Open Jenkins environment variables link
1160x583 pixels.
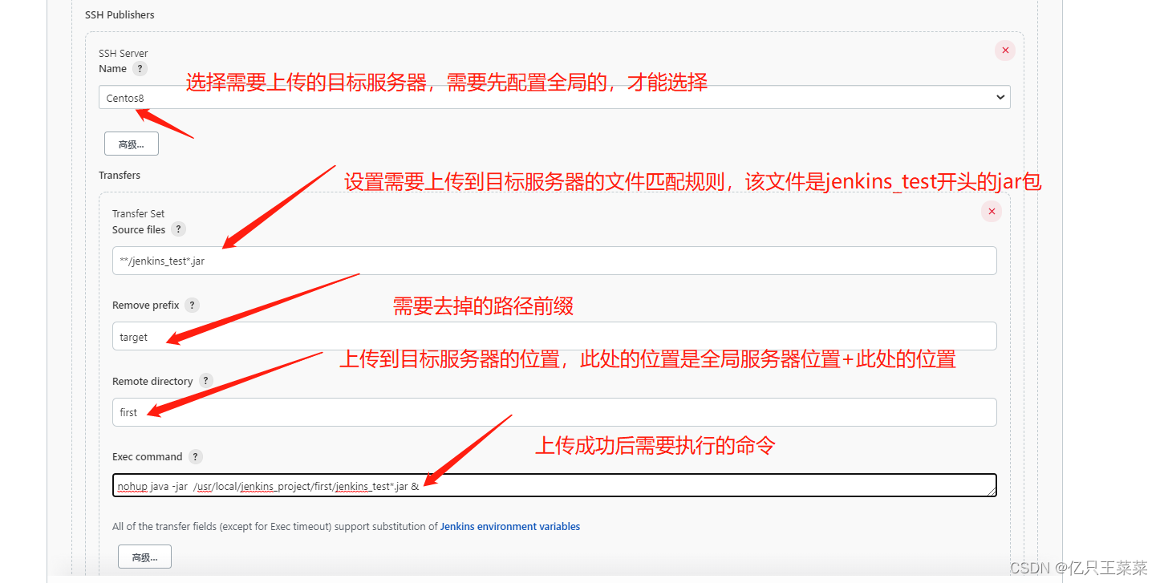click(510, 527)
